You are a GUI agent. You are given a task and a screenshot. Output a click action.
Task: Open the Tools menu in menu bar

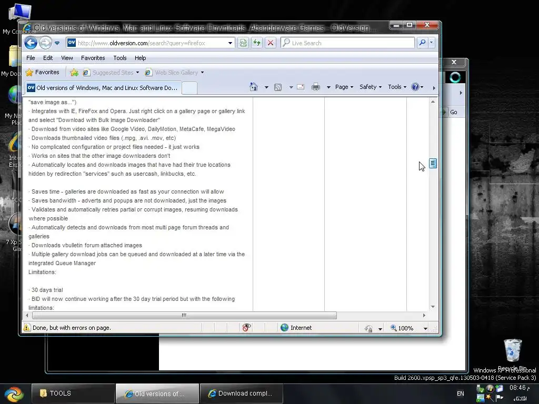(x=120, y=58)
